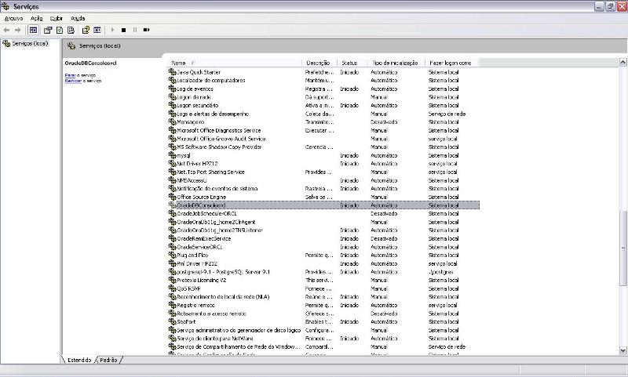Screen dimensions: 628x377
Task: Click the Forward arrow toolbar icon
Action: click(17, 30)
